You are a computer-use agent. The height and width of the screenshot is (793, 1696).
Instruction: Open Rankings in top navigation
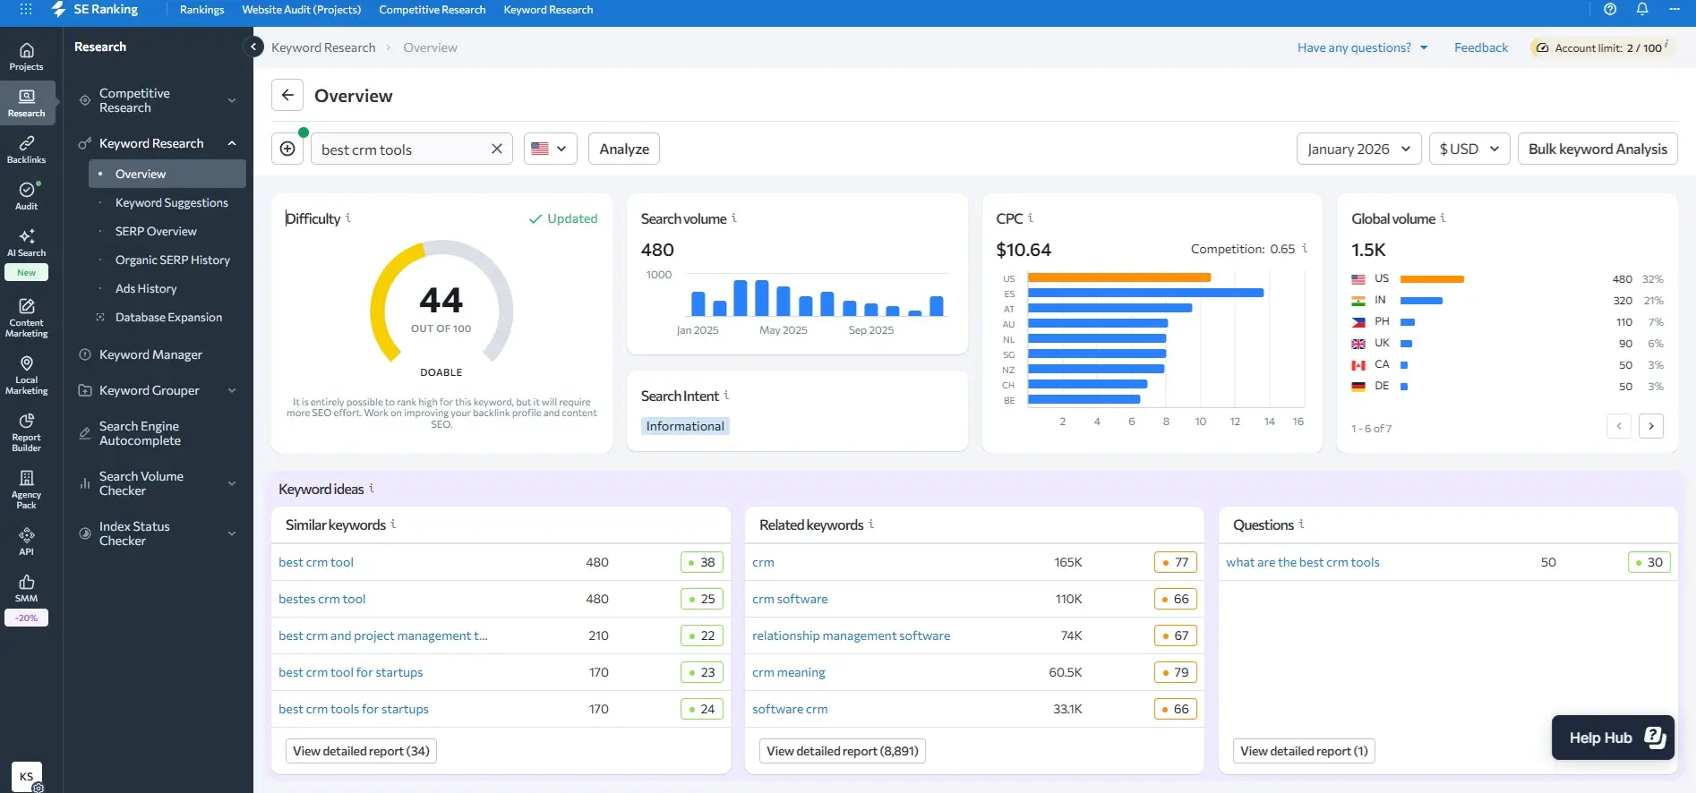click(x=201, y=10)
